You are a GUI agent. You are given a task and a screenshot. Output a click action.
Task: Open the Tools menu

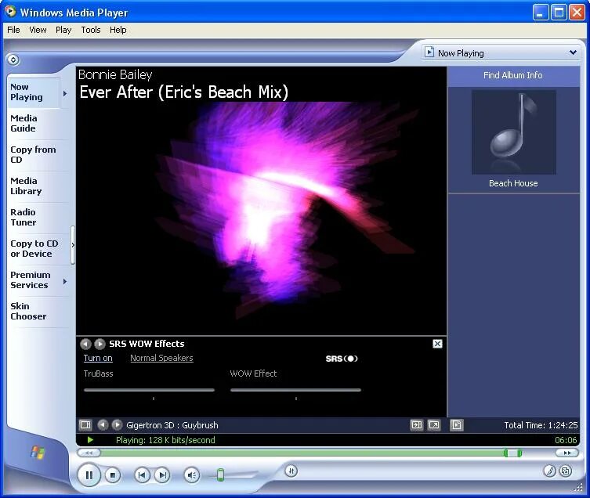tap(91, 30)
